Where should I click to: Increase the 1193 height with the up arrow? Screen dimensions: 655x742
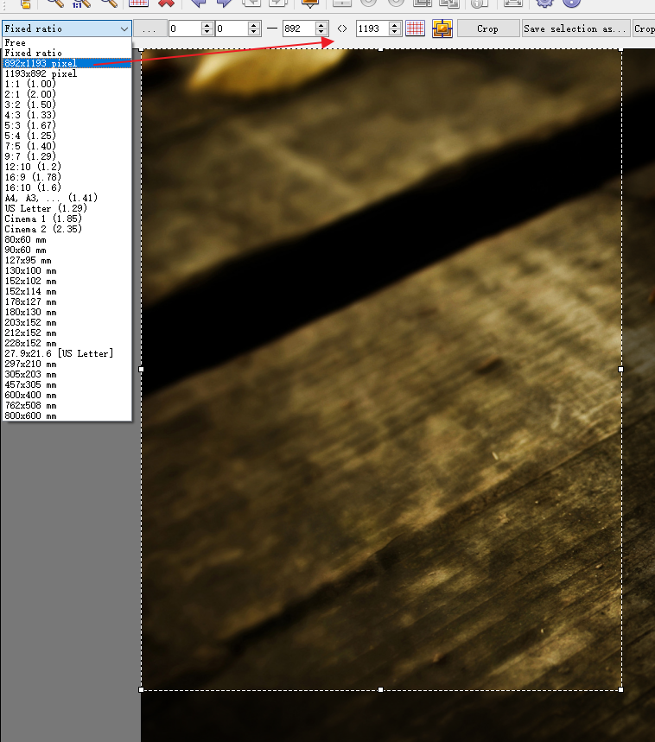coord(395,25)
